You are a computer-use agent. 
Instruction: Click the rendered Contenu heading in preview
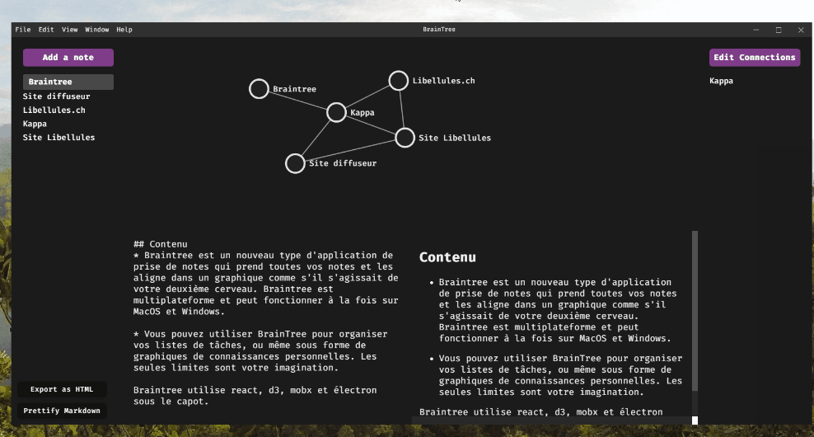(447, 257)
